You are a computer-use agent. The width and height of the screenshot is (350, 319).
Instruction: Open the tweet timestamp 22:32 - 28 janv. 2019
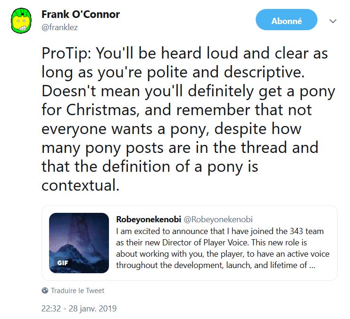[x=79, y=309]
